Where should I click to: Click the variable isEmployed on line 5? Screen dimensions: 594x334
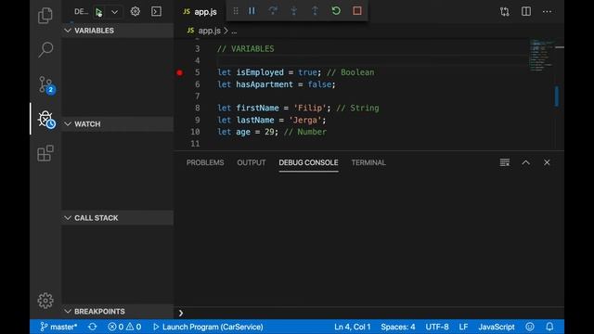260,72
